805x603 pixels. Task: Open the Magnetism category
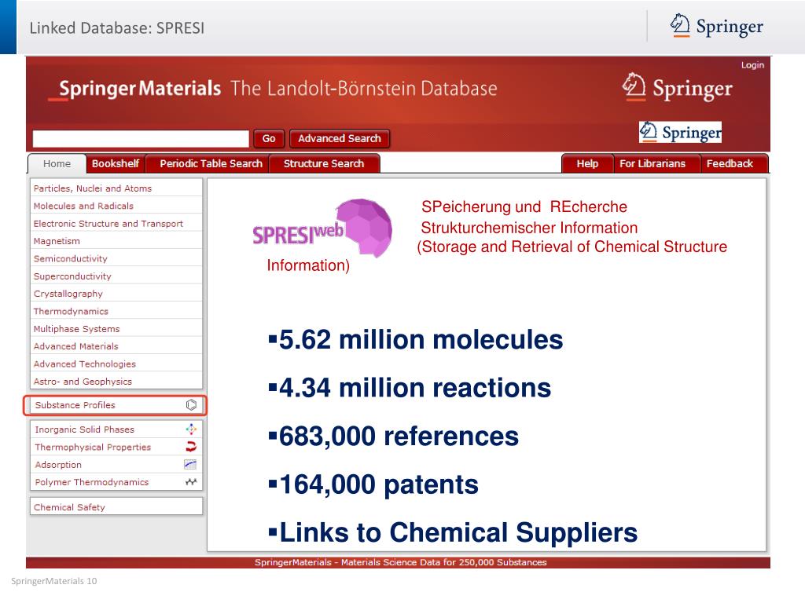116,241
